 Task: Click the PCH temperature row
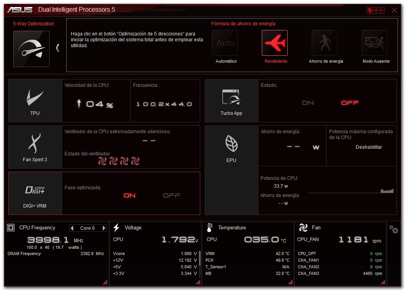tap(247, 260)
